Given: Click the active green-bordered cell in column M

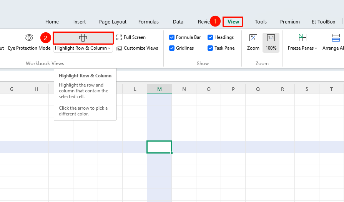Looking at the screenshot, I should pos(159,147).
